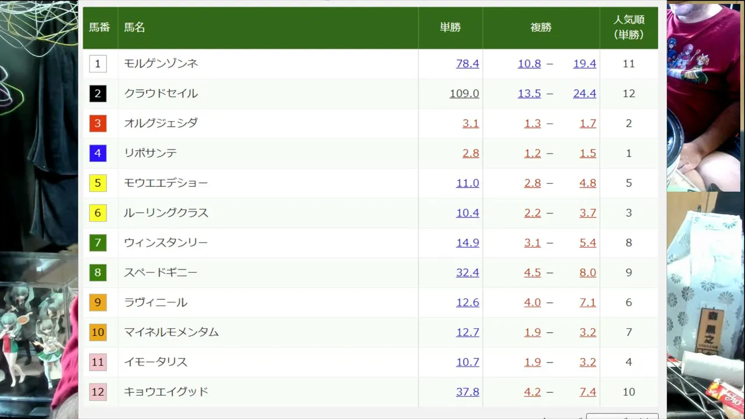The width and height of the screenshot is (745, 419).
Task: Click the black horse number 2 badge
Action: coord(98,93)
